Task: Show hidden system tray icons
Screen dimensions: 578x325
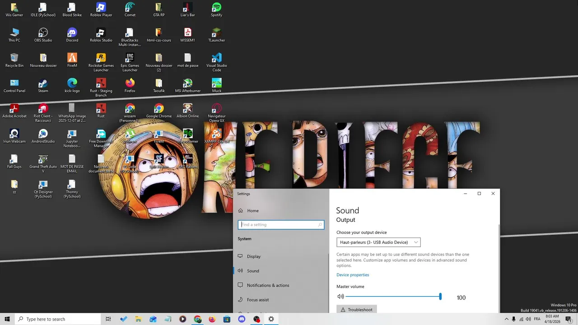Action: (506, 319)
